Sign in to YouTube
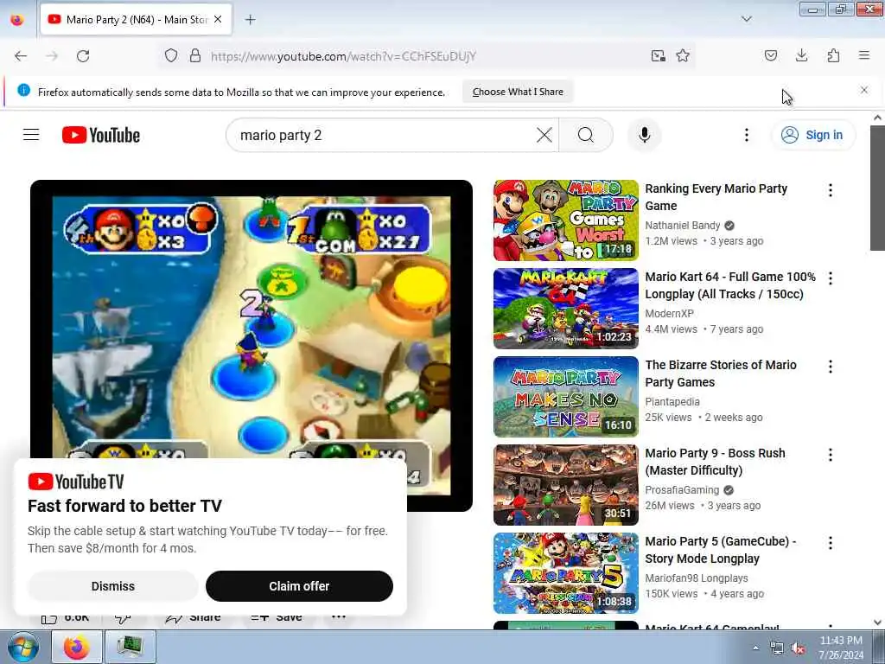885x664 pixels. coord(812,135)
